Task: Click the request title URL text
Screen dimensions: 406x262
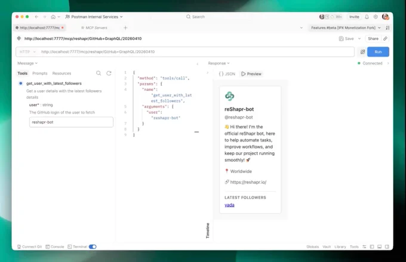Action: [83, 39]
